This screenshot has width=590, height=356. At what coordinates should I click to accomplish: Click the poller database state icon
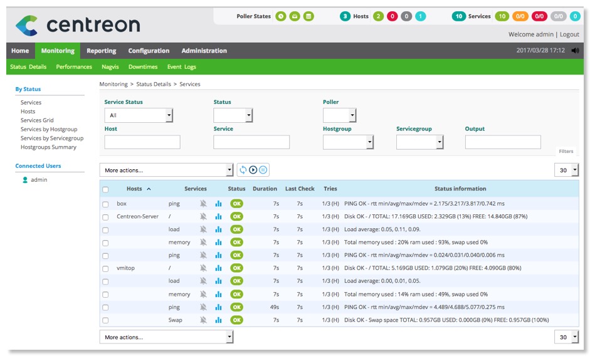(x=308, y=16)
